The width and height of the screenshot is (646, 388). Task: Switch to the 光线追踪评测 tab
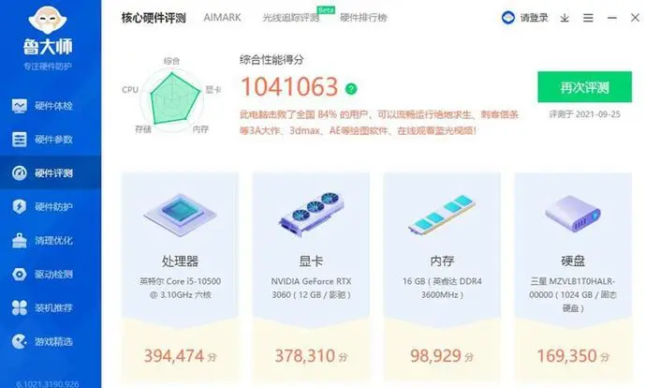(x=291, y=18)
